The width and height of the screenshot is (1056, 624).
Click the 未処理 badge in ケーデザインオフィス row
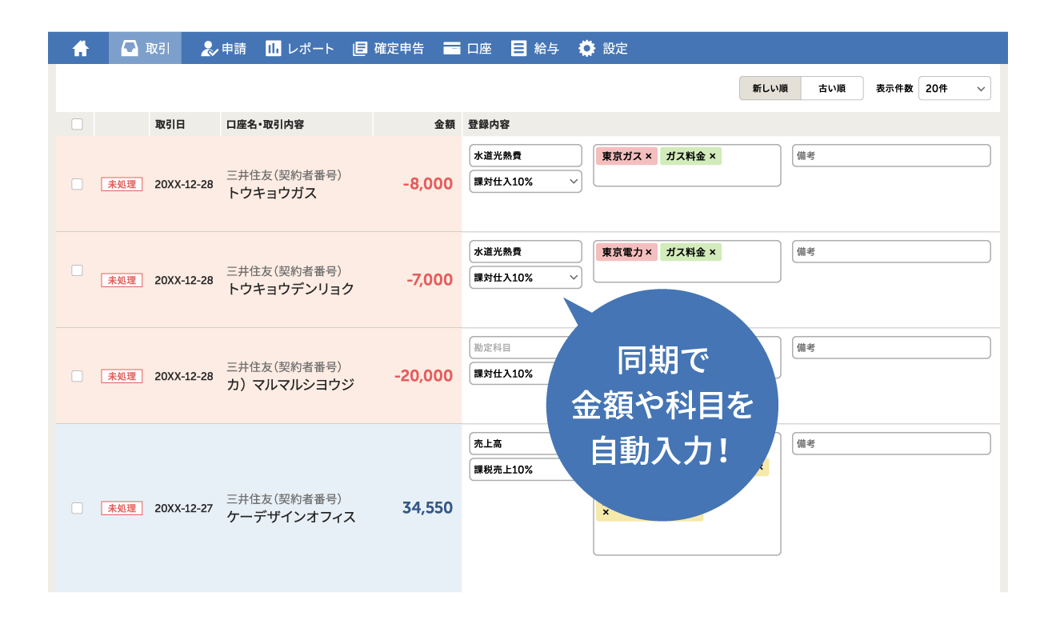[x=122, y=508]
